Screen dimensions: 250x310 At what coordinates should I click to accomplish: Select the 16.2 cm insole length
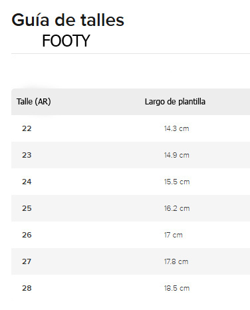pyautogui.click(x=177, y=208)
